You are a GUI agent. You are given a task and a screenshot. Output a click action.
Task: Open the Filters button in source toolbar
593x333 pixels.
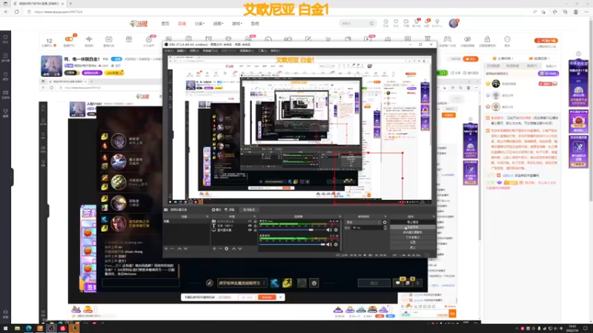[230, 209]
